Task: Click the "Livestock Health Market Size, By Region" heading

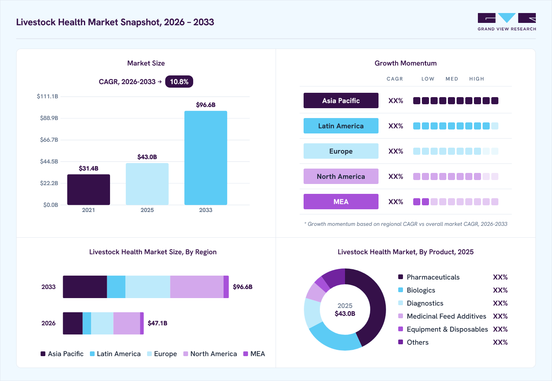Action: pos(153,252)
